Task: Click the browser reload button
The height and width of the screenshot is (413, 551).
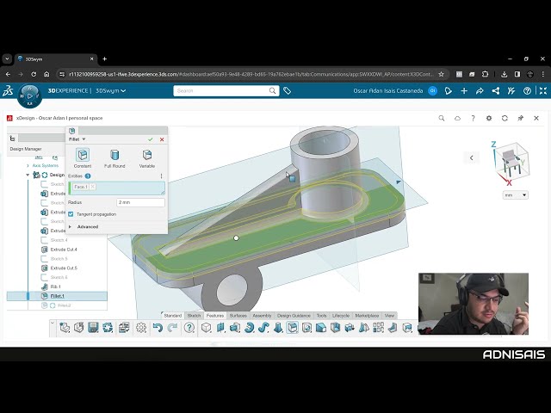Action: point(34,74)
